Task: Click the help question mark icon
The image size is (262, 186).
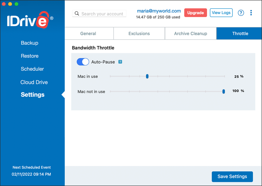Action: (241, 13)
